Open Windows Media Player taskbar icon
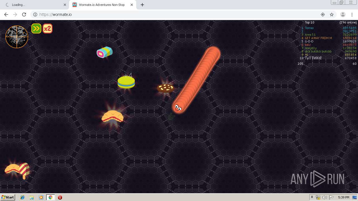Image resolution: width=358 pixels, height=201 pixels. click(41, 197)
